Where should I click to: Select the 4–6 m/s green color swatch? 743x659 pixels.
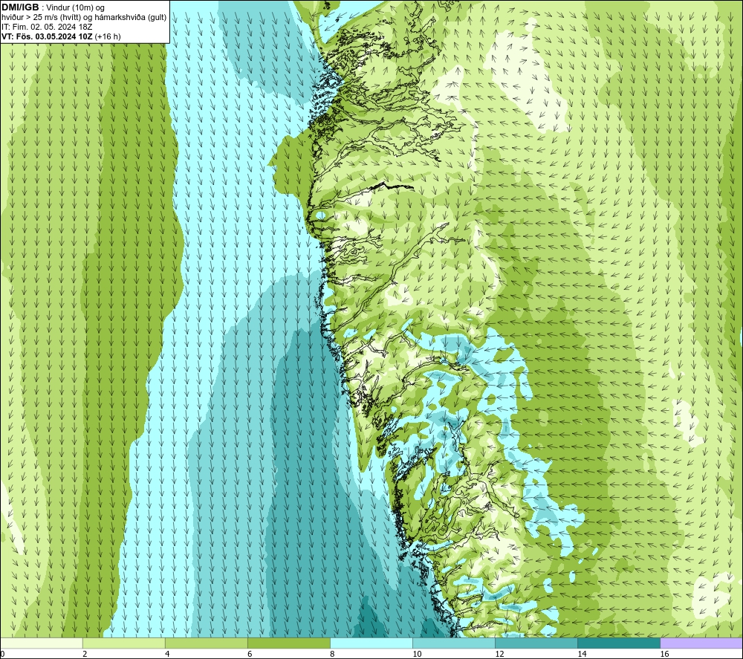tap(206, 643)
